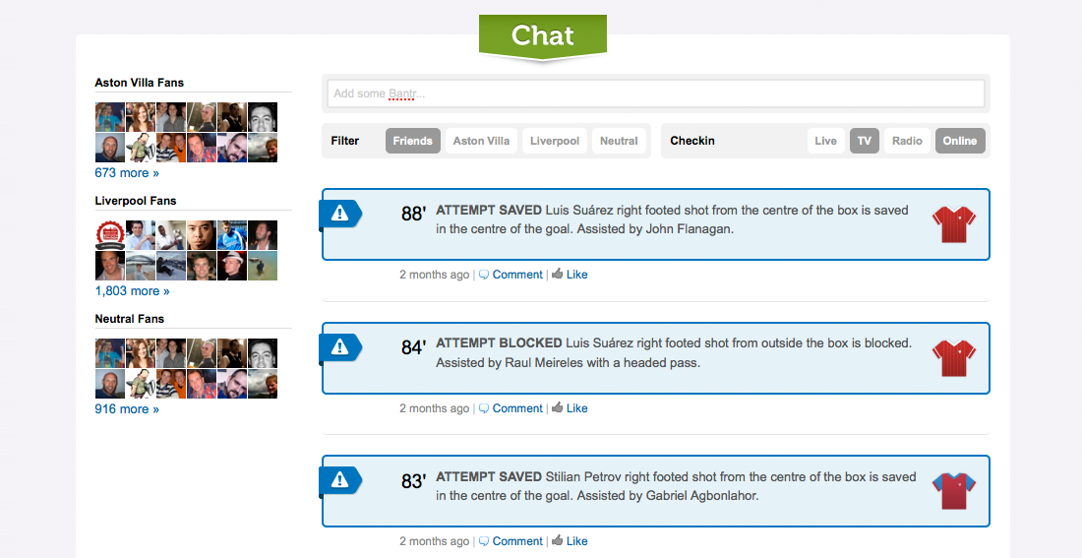
Task: Click the 'Aston Villa Fans' heading
Action: point(140,83)
